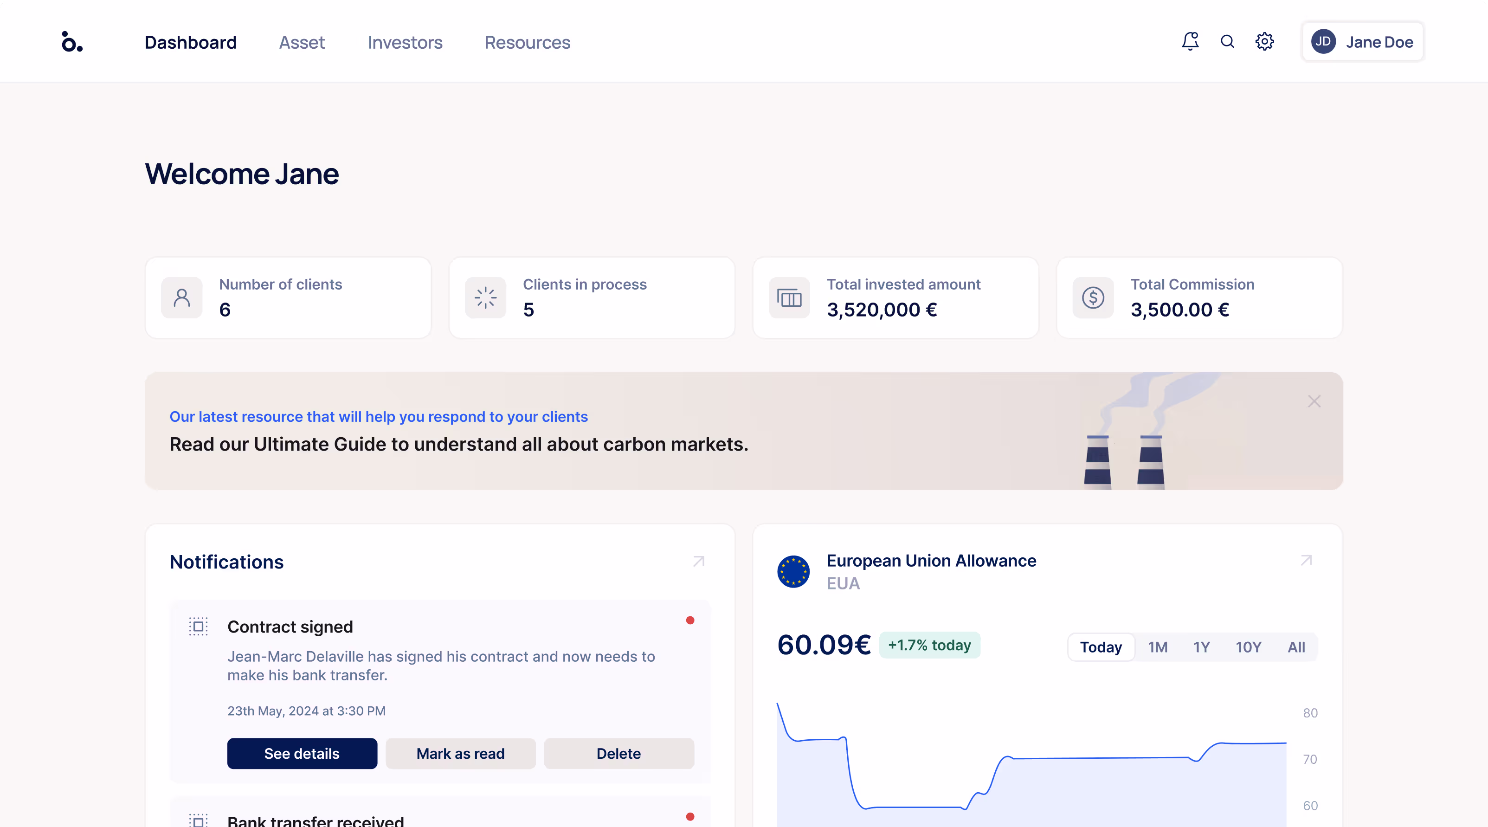
Task: Expand Notifications panel with arrow icon
Action: click(x=699, y=561)
